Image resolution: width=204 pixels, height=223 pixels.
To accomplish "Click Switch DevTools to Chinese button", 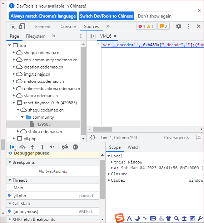I will 106,16.
